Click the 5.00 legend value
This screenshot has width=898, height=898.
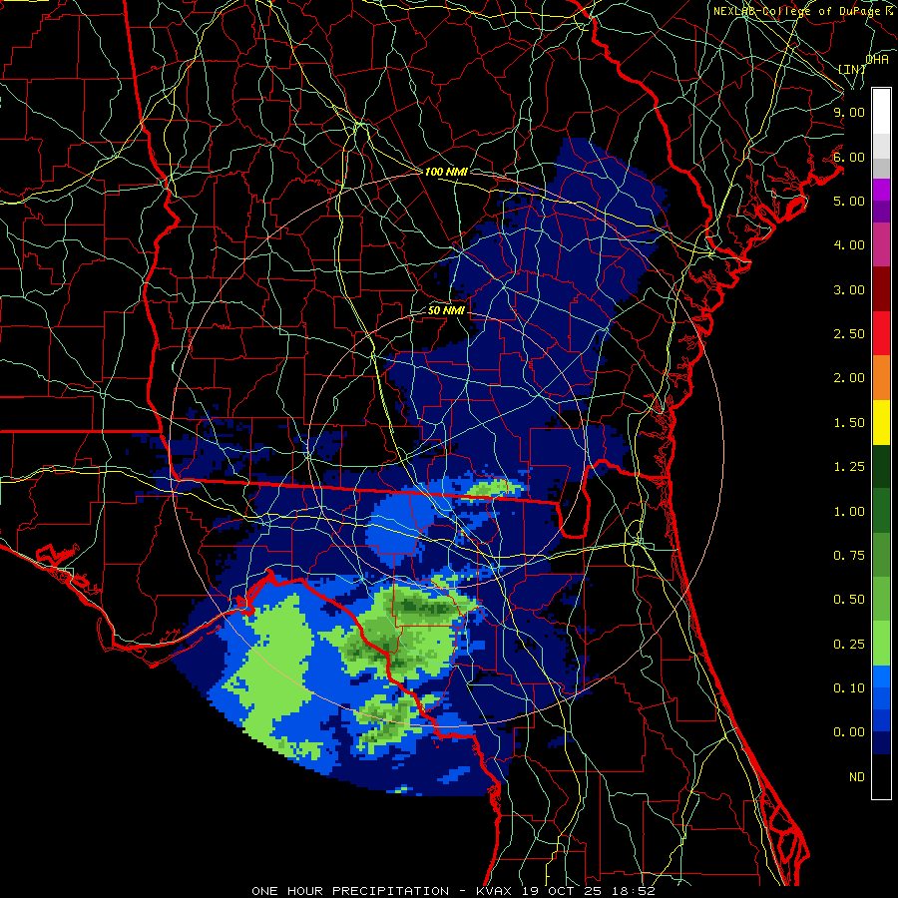[x=849, y=201]
